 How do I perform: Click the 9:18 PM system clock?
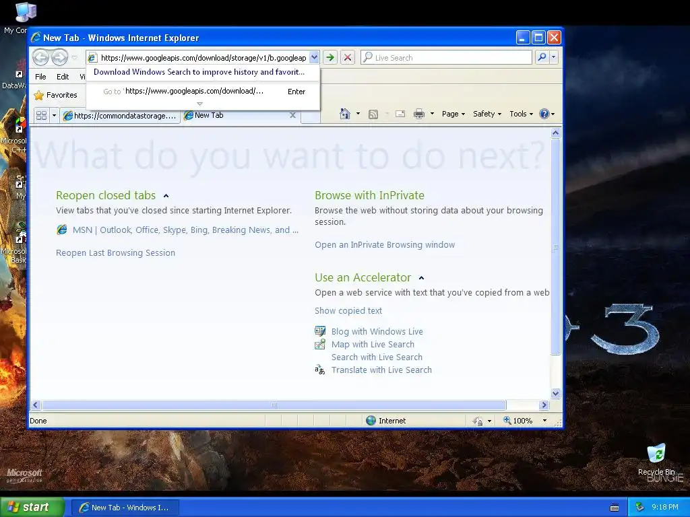tap(665, 507)
